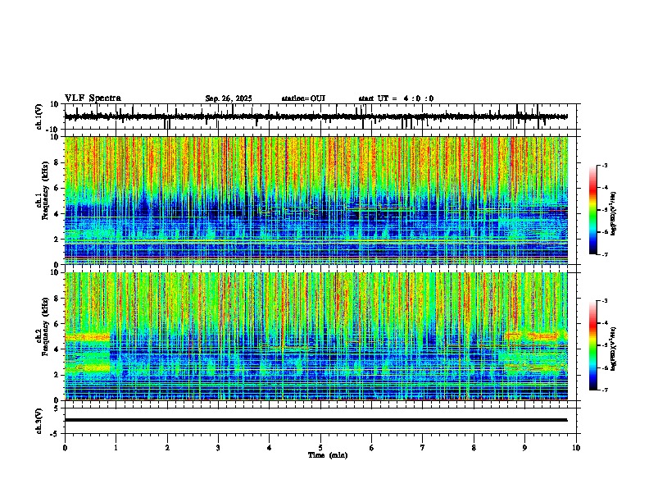649x502 pixels.
Task: Click the ch.1 spectrogram color scale bar
Action: click(593, 209)
